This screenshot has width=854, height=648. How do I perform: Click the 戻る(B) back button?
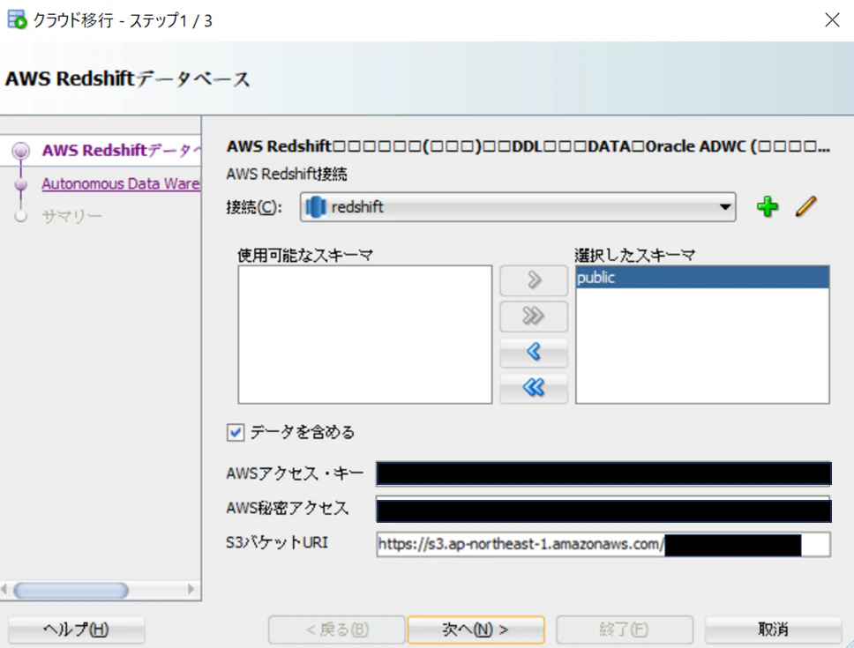(337, 629)
